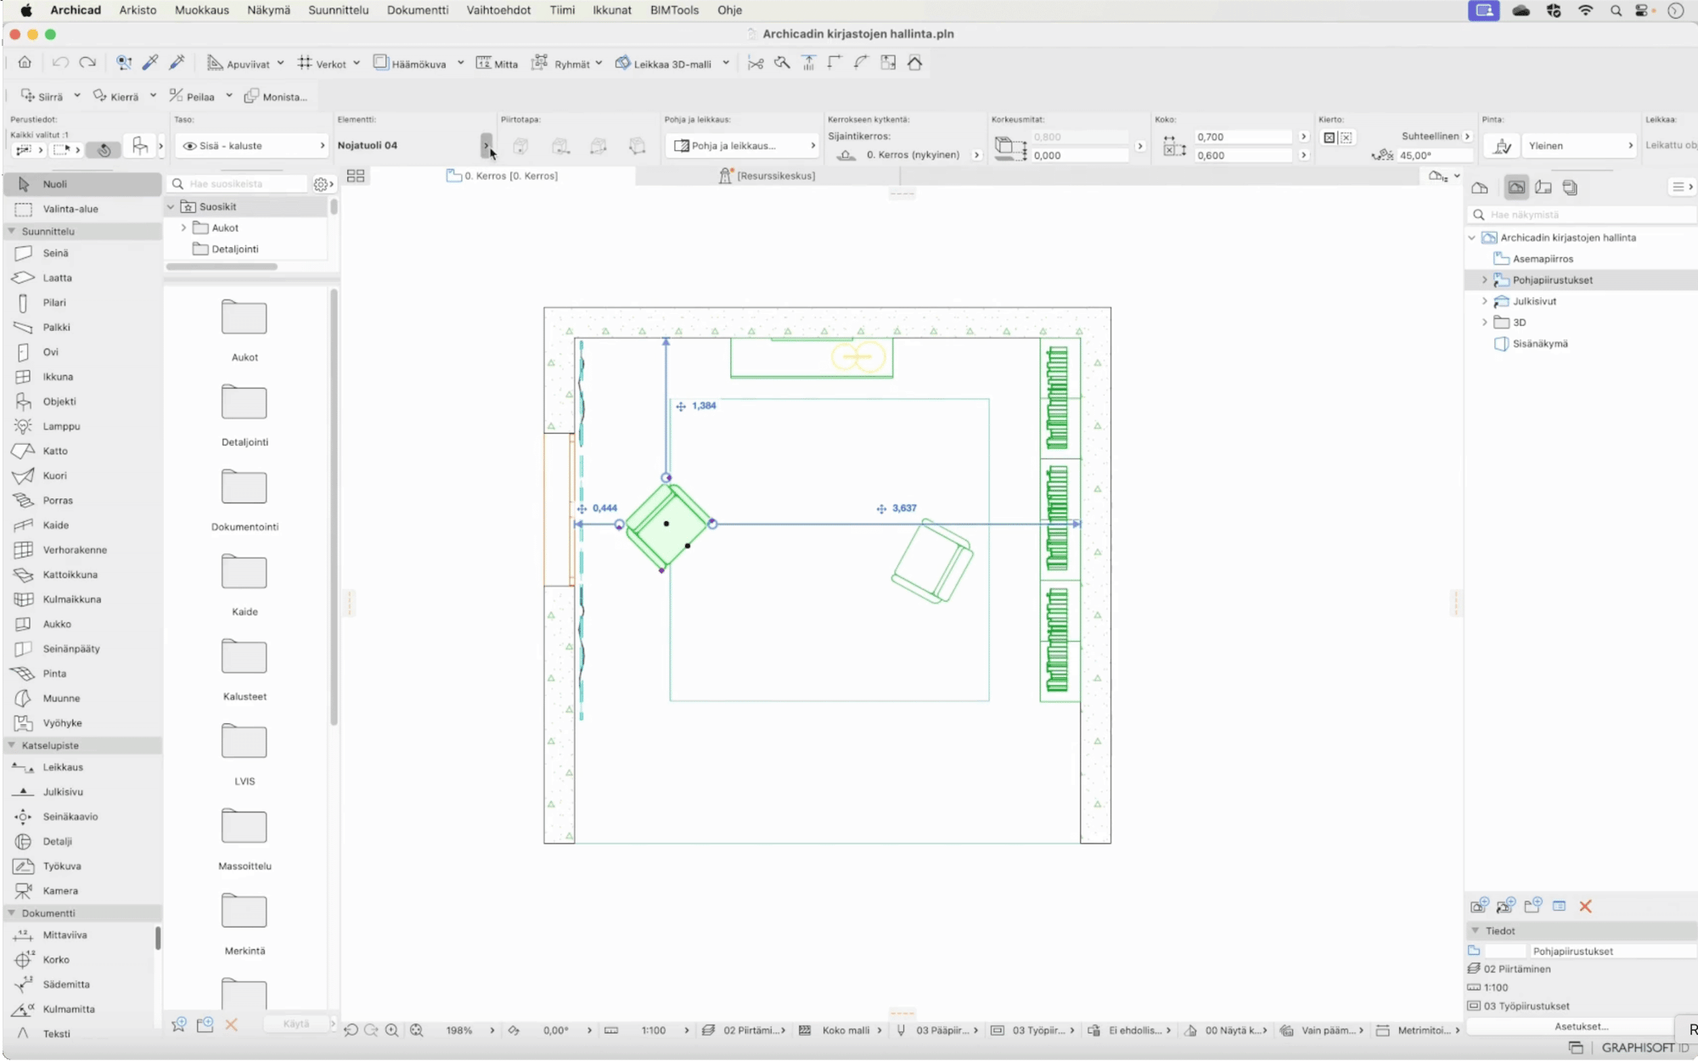Open the Muokkaus menu
This screenshot has width=1698, height=1061.
click(x=202, y=10)
